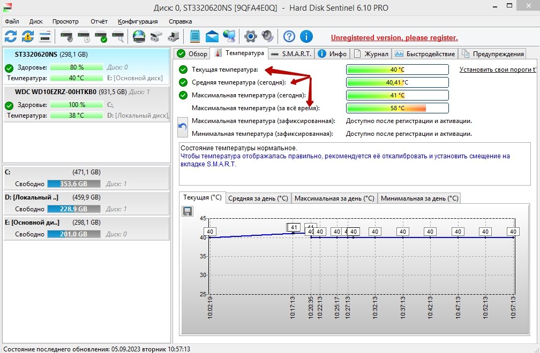Open the Диск menu
The height and width of the screenshot is (353, 540).
pos(36,21)
